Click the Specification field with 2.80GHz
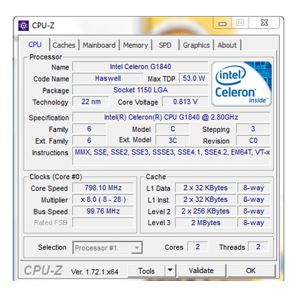 171,117
